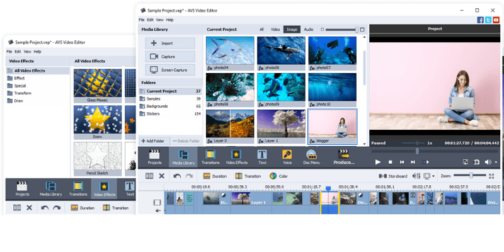Open the Disc Menu section
Screen dimensions: 504x252
311,157
